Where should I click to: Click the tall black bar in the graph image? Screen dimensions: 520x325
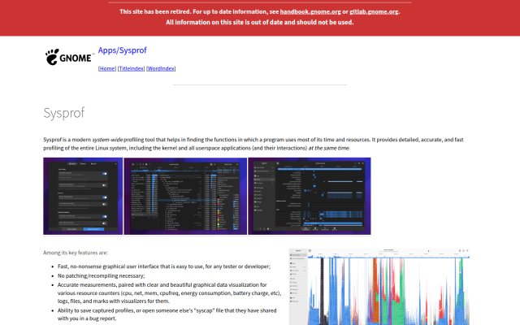[x=322, y=291]
